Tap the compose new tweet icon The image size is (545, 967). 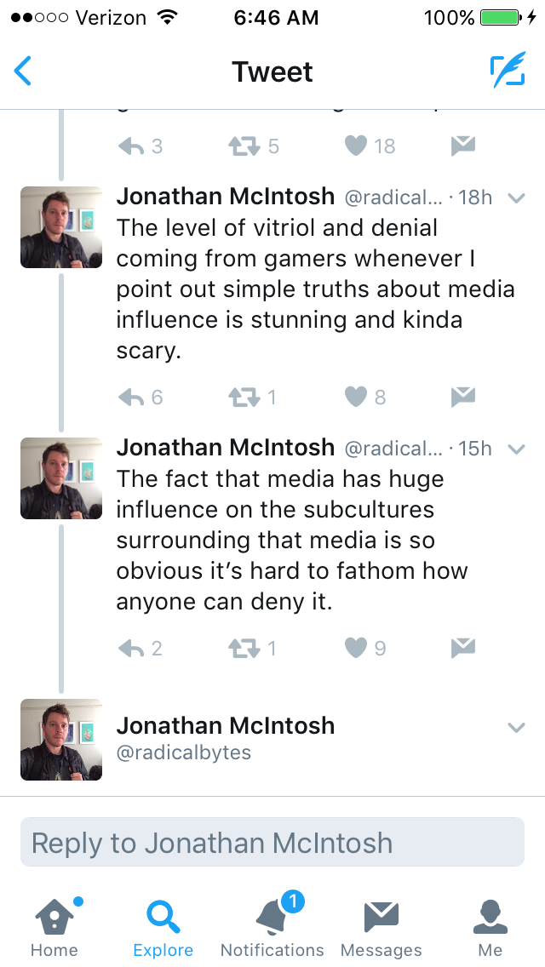point(508,71)
